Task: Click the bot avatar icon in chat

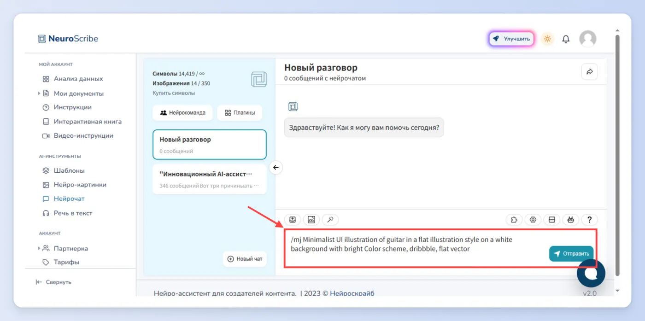Action: click(x=293, y=107)
